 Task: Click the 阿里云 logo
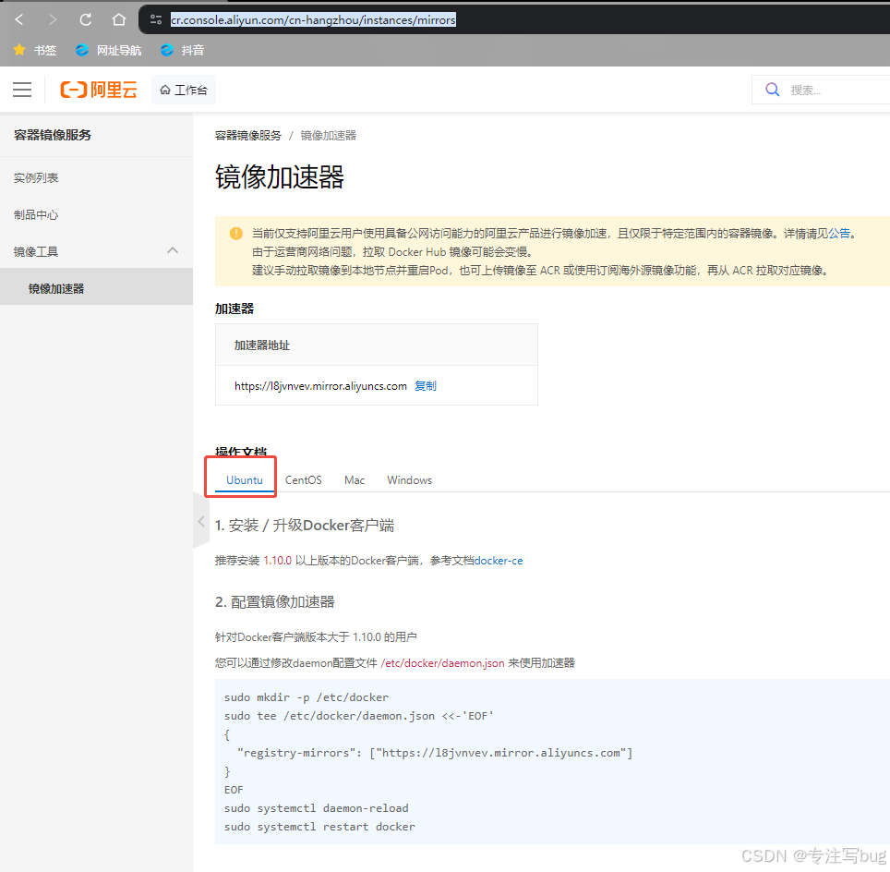[x=99, y=90]
